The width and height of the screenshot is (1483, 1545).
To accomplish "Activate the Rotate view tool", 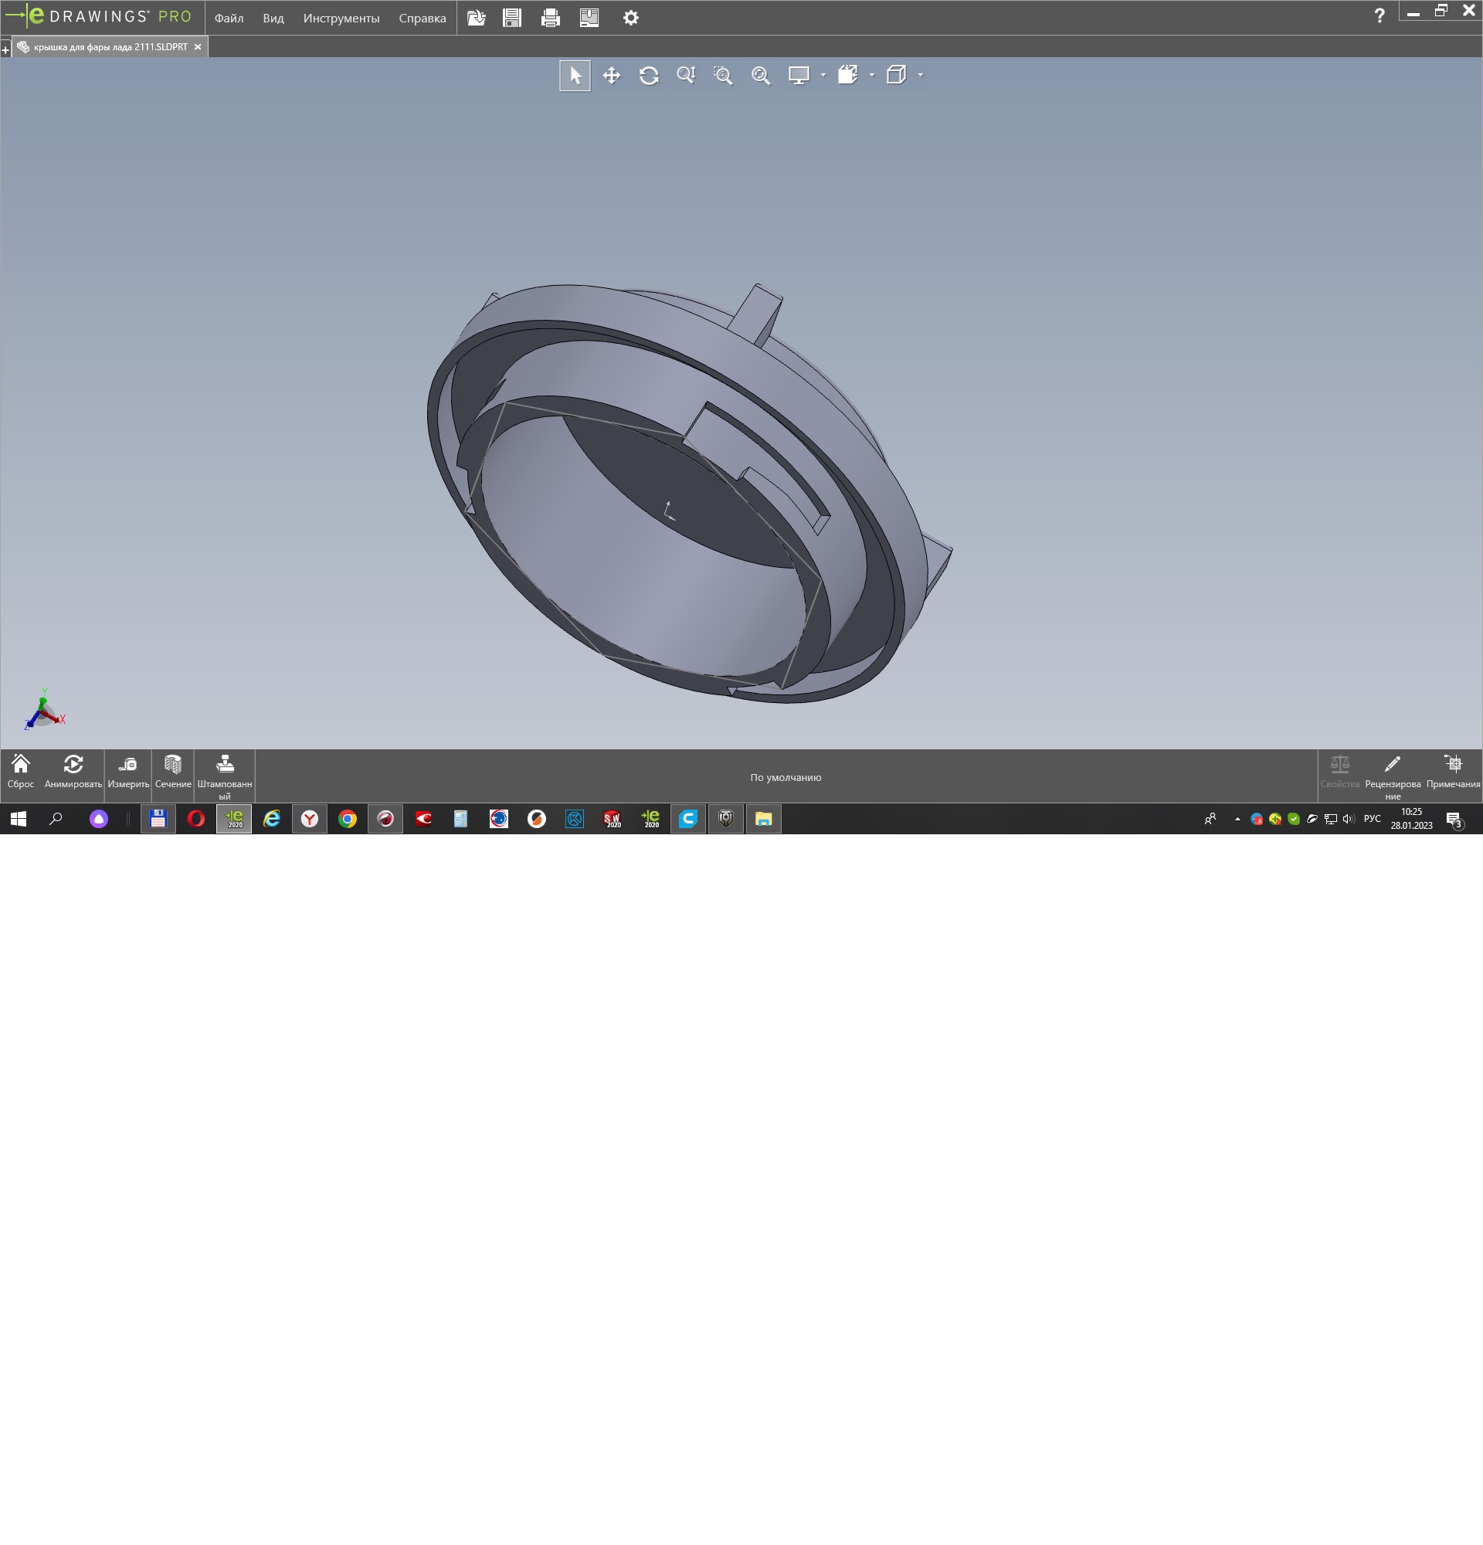I will (649, 76).
